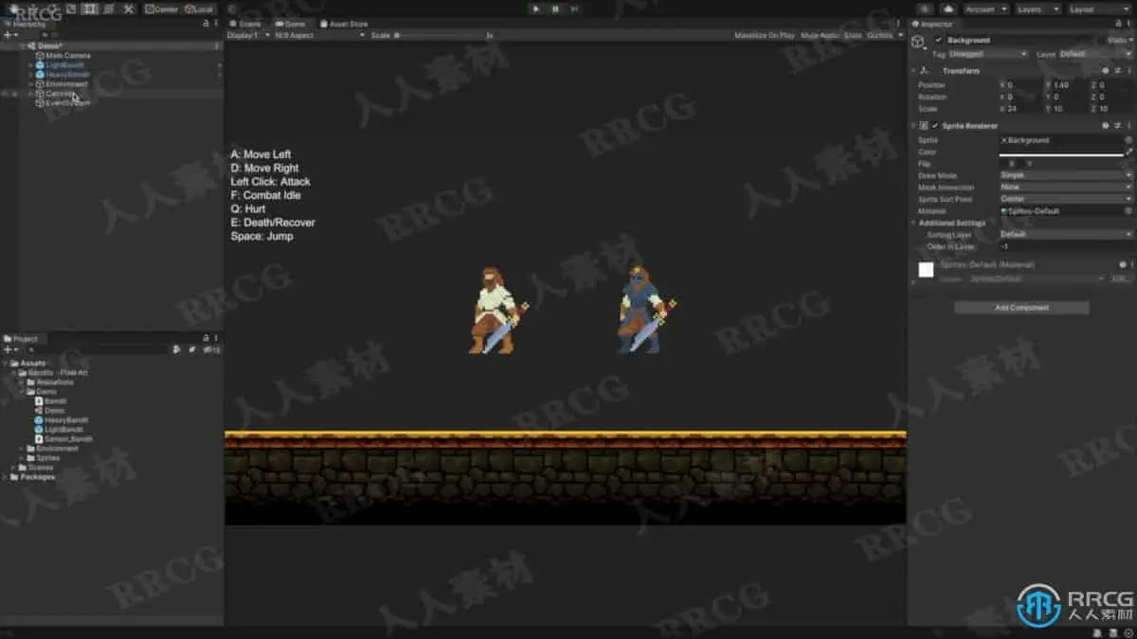The width and height of the screenshot is (1137, 639).
Task: Toggle Center pivot mode button
Action: click(162, 9)
